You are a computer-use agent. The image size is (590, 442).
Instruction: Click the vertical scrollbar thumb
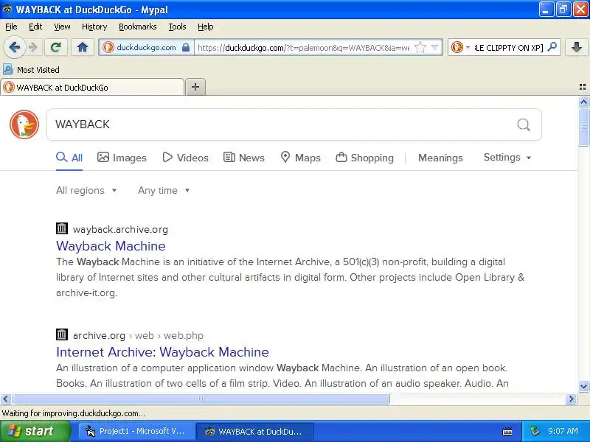pyautogui.click(x=583, y=127)
